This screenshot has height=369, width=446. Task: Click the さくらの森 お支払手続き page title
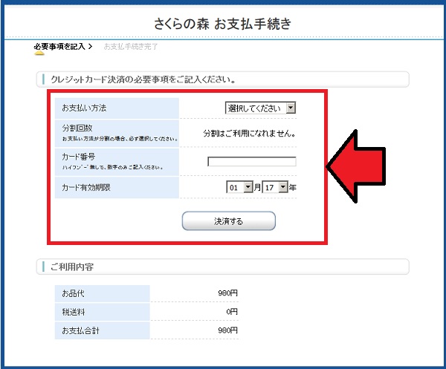[x=223, y=24]
